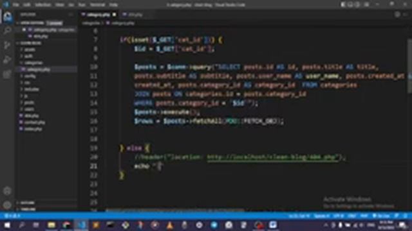
Task: Open index.php in the file tree
Action: (33, 129)
